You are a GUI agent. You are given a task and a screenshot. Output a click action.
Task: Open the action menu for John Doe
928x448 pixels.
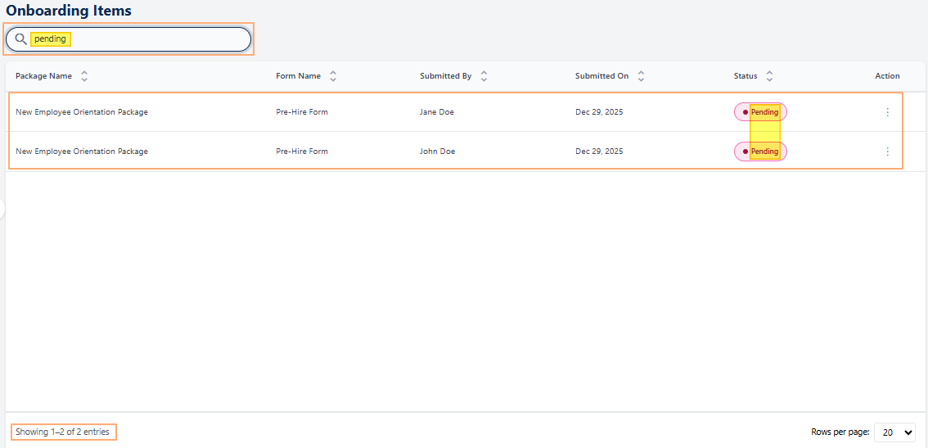[x=887, y=152]
